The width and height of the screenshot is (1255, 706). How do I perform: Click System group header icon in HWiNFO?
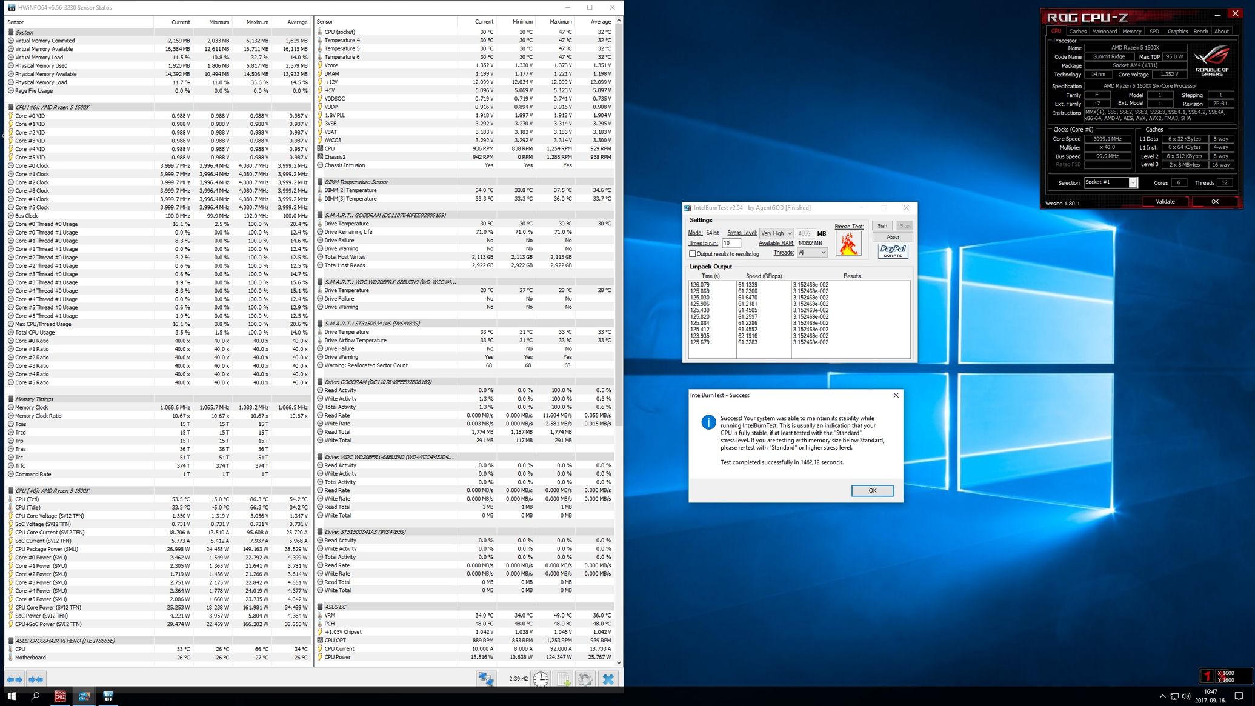pyautogui.click(x=10, y=32)
